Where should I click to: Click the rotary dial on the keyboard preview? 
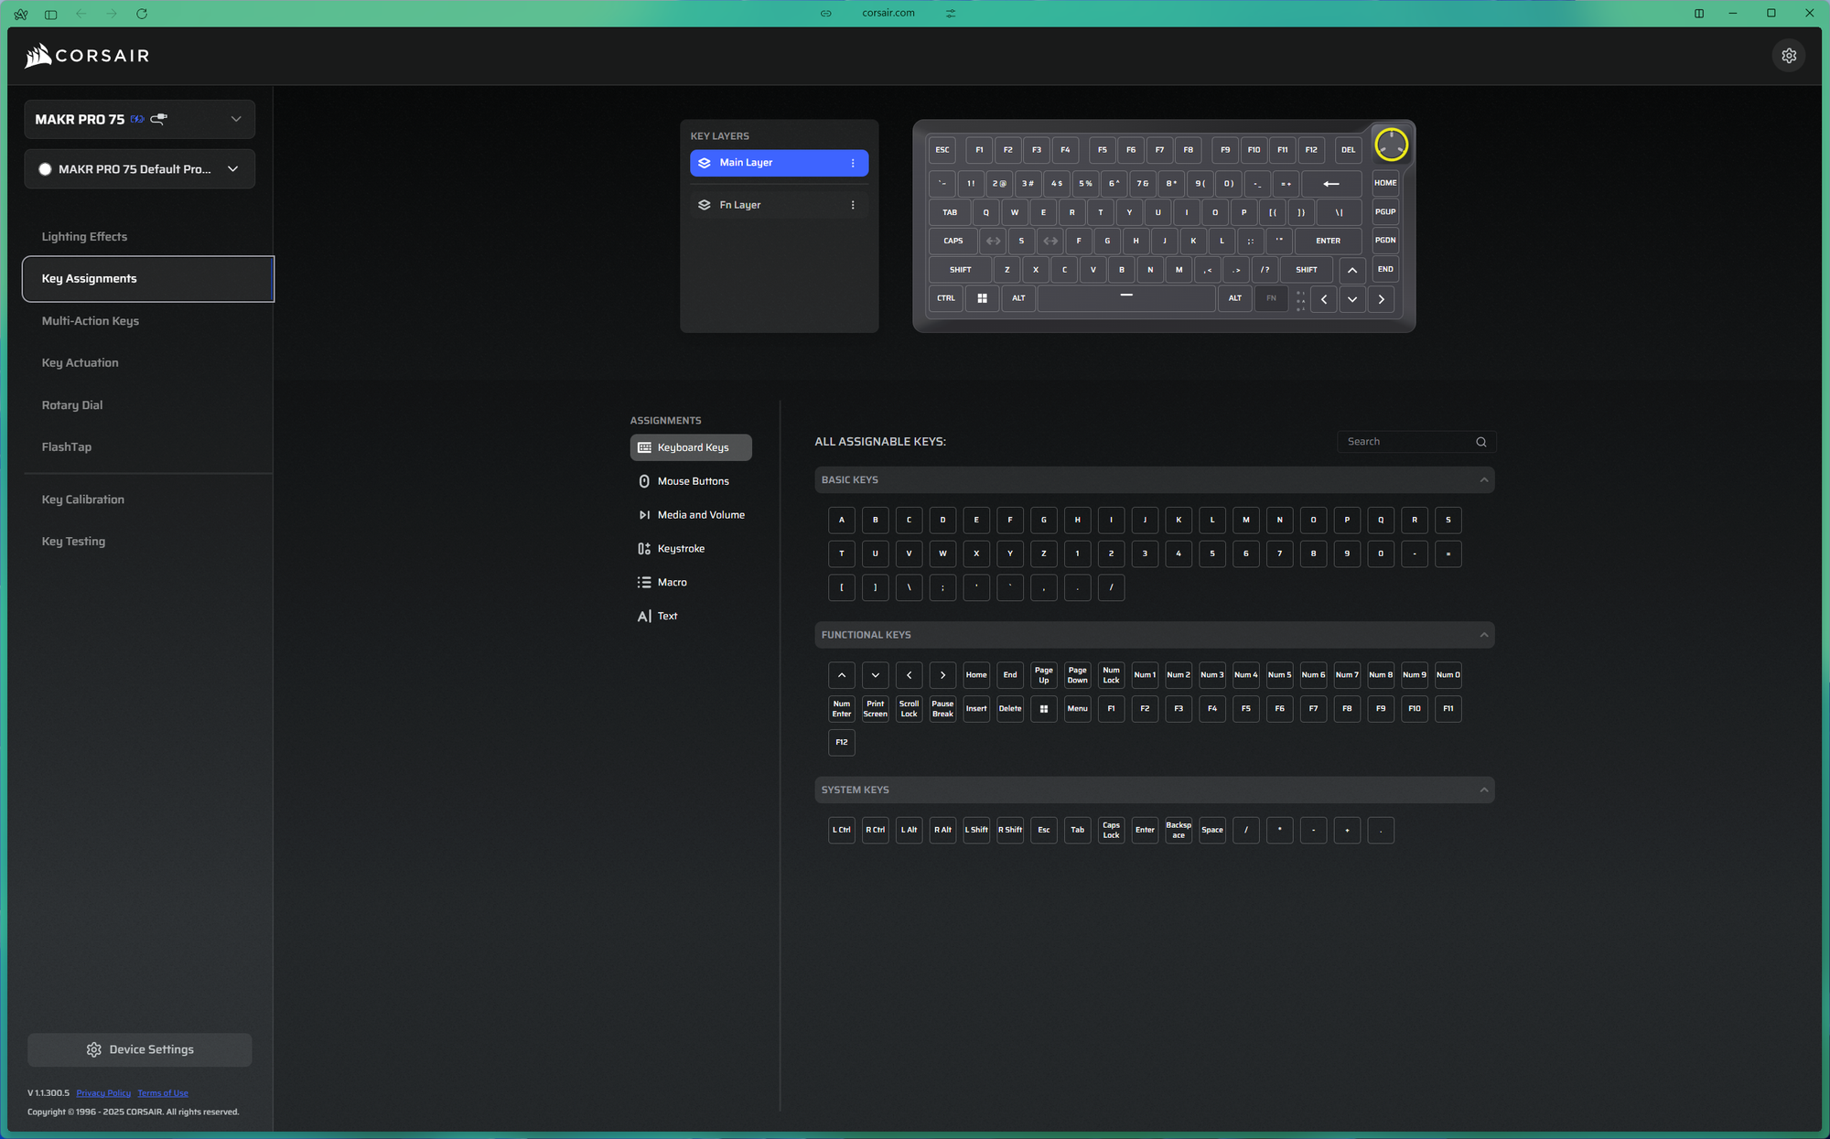(x=1391, y=145)
